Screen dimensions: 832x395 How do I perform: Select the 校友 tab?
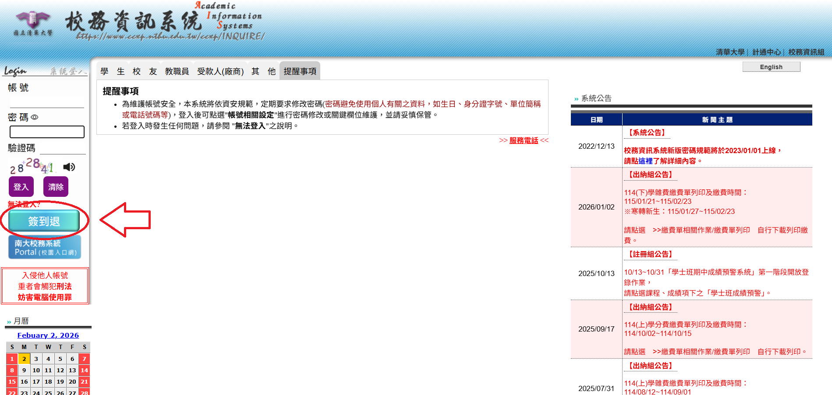click(x=145, y=71)
